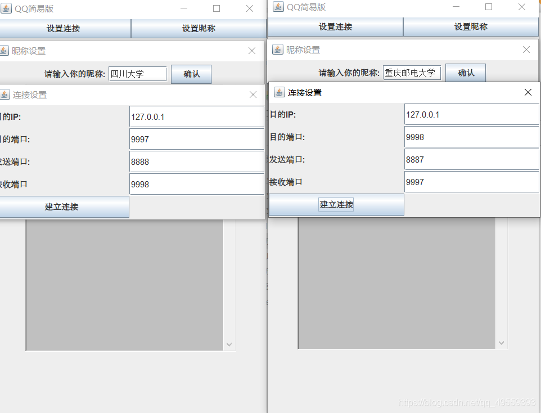
Task: Click 设置昵称 in the left QQ简易版 window
Action: tap(198, 28)
